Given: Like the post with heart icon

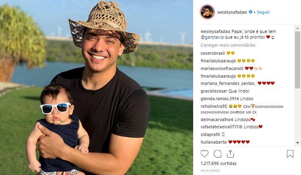Looking at the screenshot, I should tap(204, 154).
